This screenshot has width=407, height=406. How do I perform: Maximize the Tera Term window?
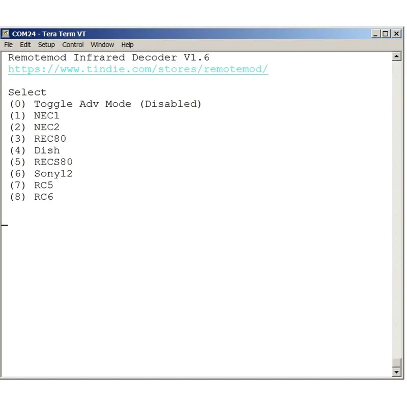pyautogui.click(x=386, y=34)
